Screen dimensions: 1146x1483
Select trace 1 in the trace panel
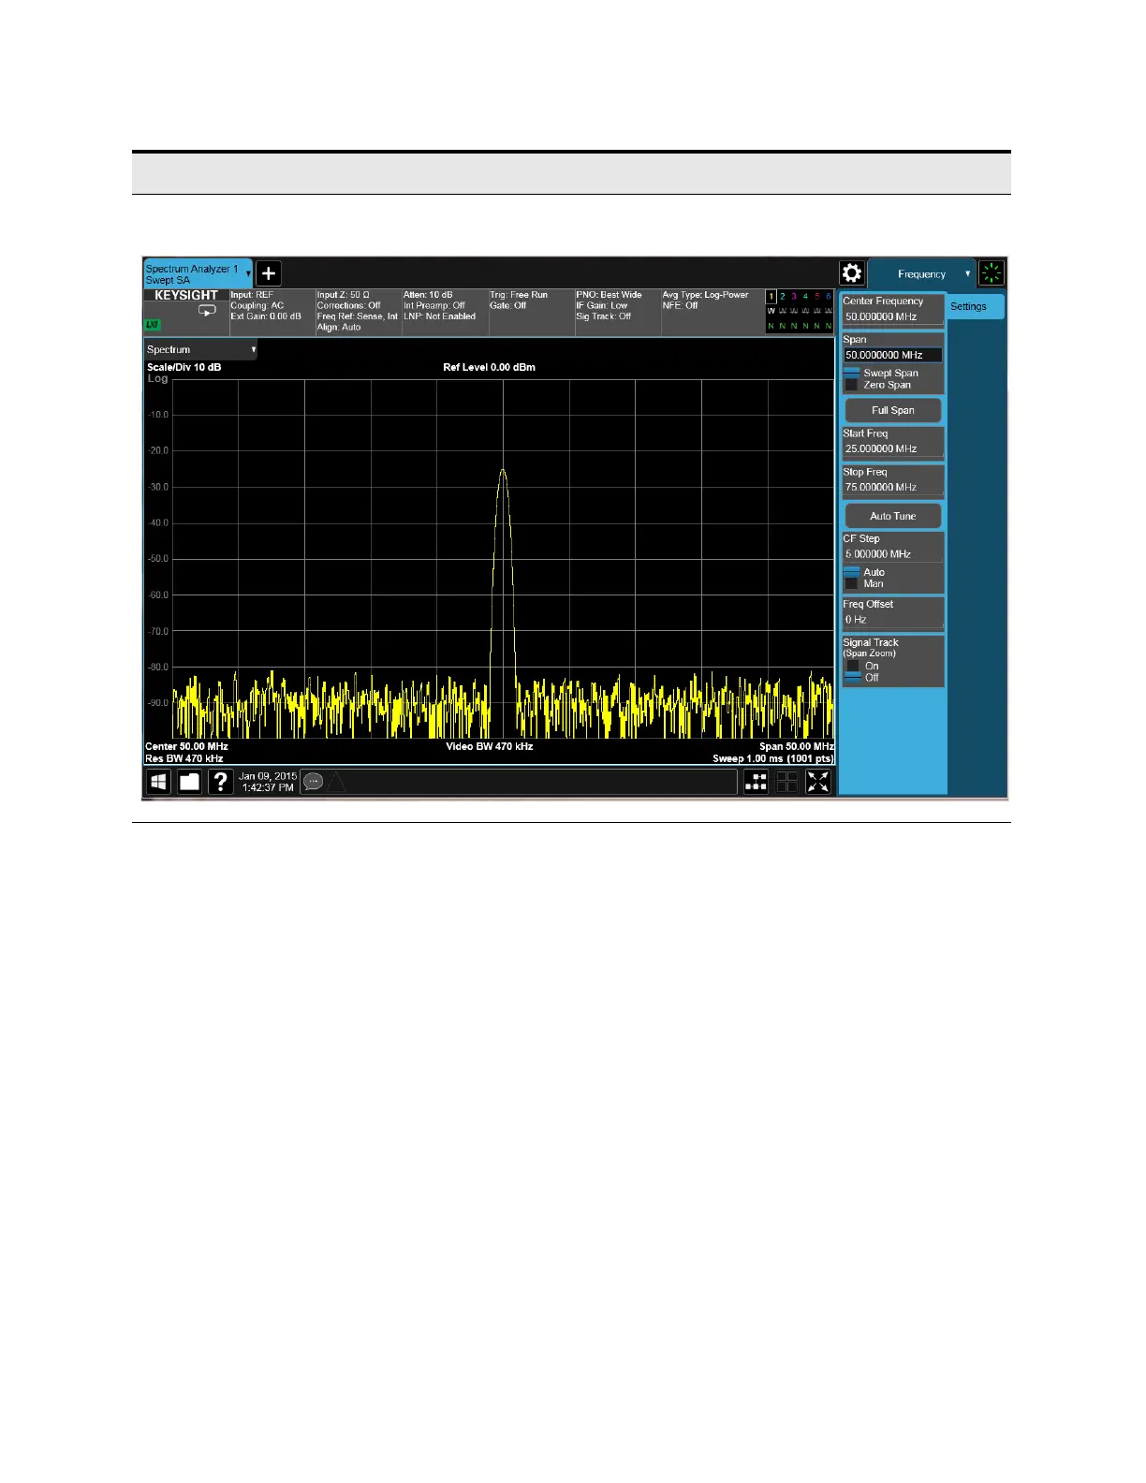point(771,297)
